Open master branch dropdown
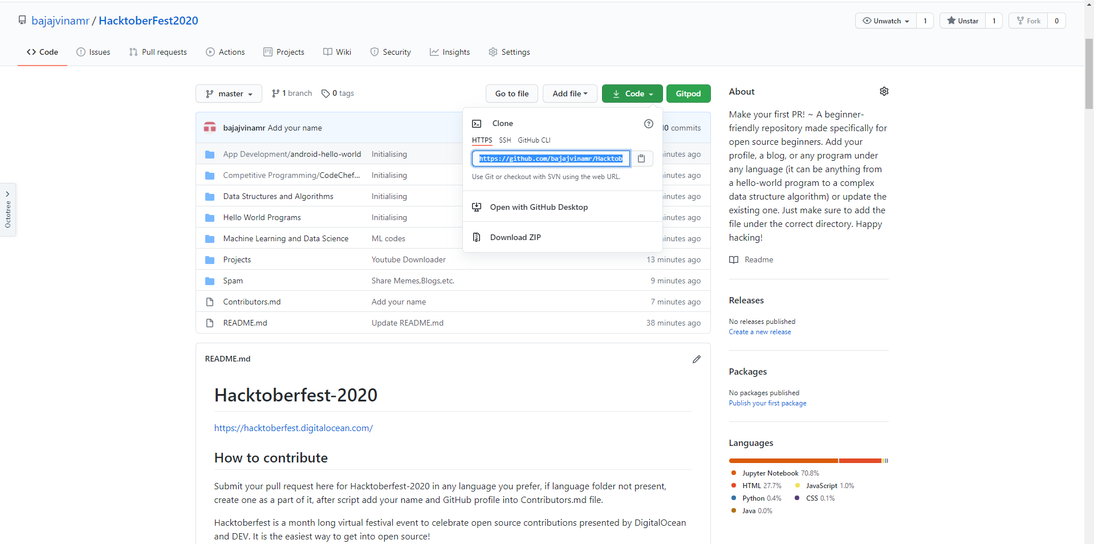1094x544 pixels. tap(229, 94)
